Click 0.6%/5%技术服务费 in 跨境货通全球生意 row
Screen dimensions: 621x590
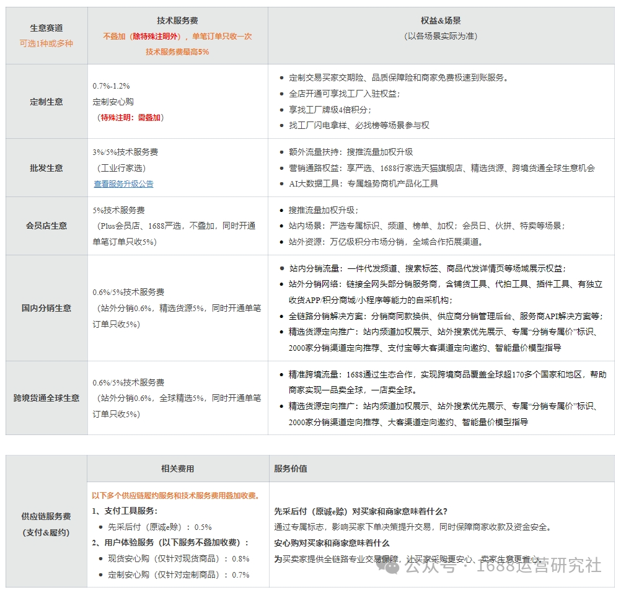point(128,382)
